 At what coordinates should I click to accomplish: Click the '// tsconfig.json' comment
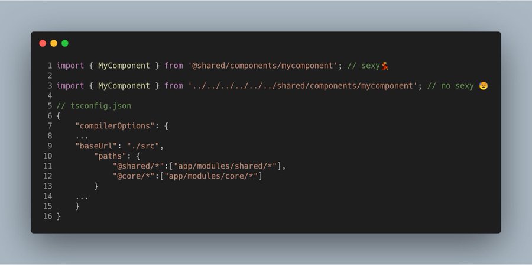[x=93, y=106]
